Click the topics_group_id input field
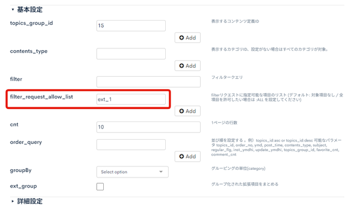 [x=131, y=26]
